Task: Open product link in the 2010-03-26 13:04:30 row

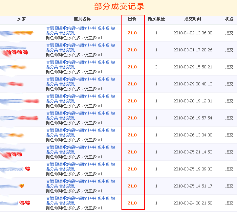Action: pos(80,132)
